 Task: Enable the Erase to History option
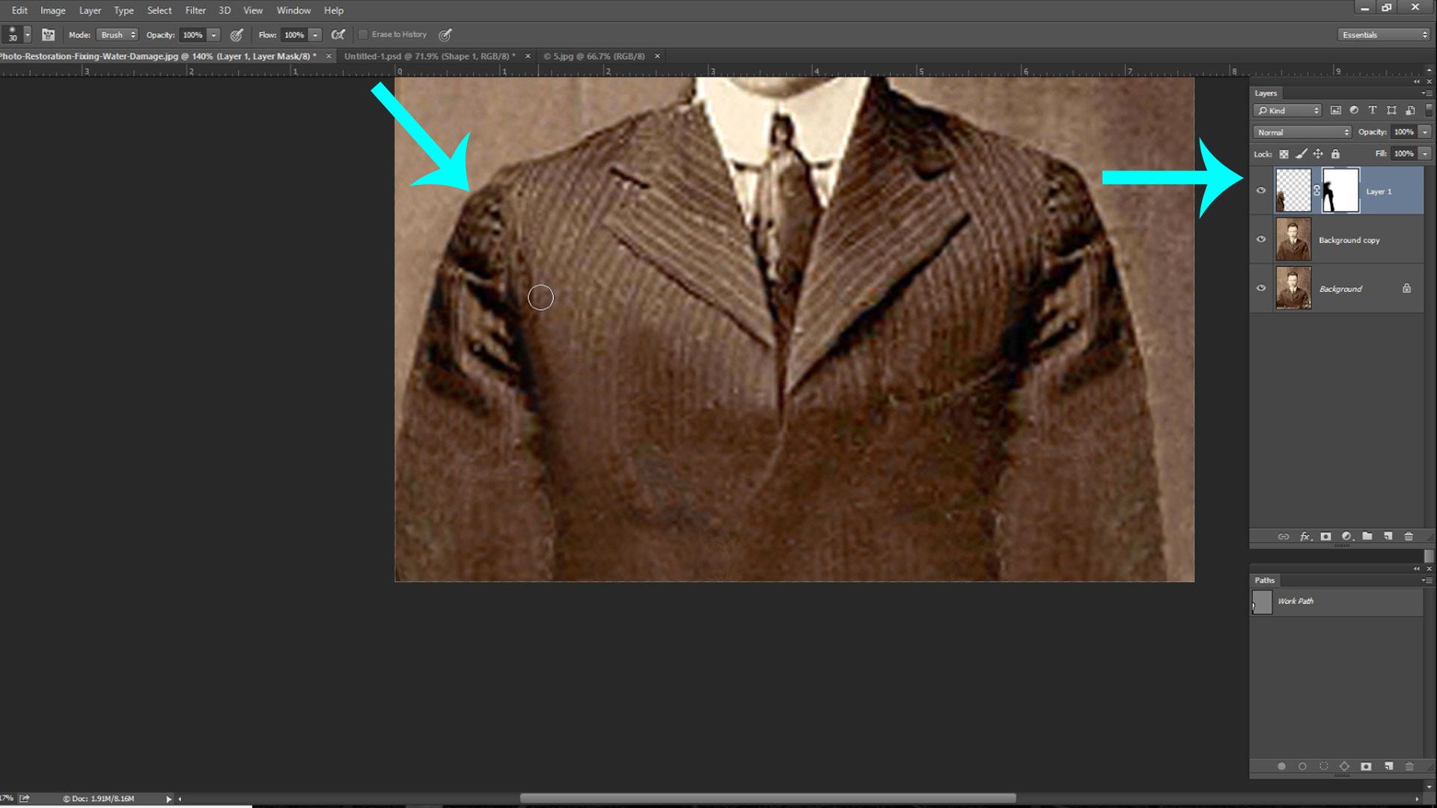pos(364,34)
